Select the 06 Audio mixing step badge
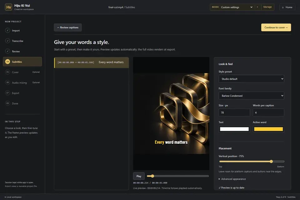This screenshot has width=300, height=200. click(7, 82)
